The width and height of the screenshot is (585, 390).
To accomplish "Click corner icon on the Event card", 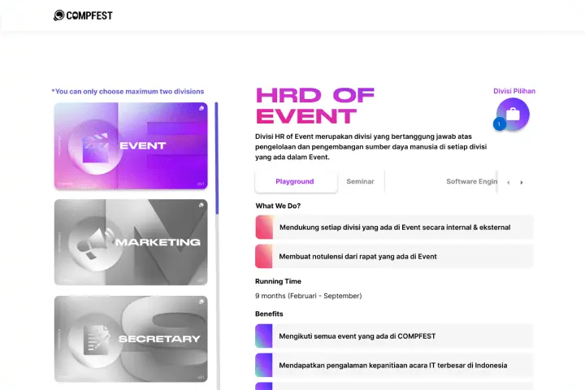I will [x=201, y=109].
